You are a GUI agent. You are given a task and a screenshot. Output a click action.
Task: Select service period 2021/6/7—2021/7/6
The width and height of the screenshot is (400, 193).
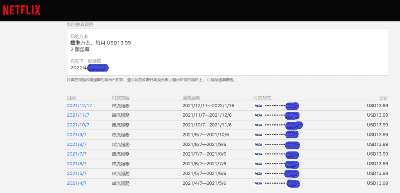pyautogui.click(x=204, y=163)
